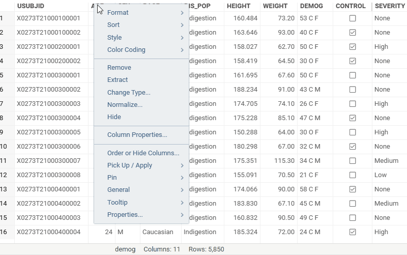The width and height of the screenshot is (407, 255).
Task: Expand the Pin submenu
Action: click(182, 178)
